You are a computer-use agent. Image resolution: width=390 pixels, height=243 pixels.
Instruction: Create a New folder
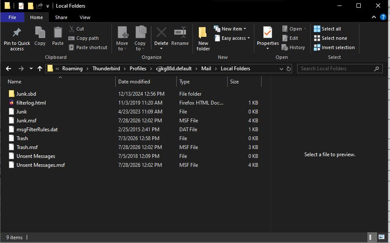tap(203, 39)
